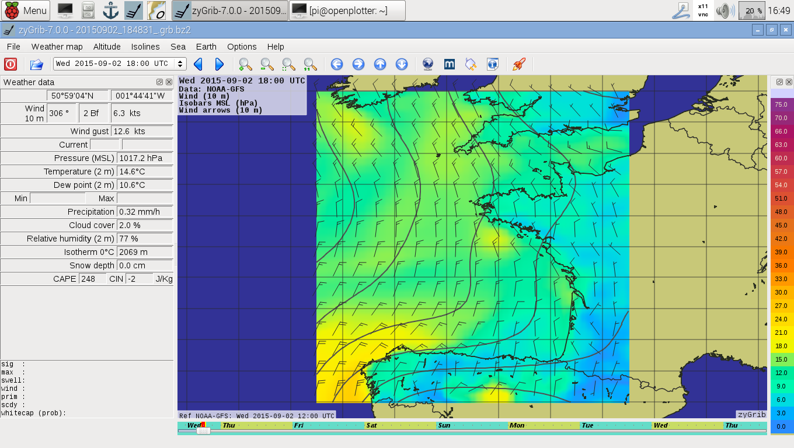Open the Help menu
The width and height of the screenshot is (794, 448).
pyautogui.click(x=276, y=47)
